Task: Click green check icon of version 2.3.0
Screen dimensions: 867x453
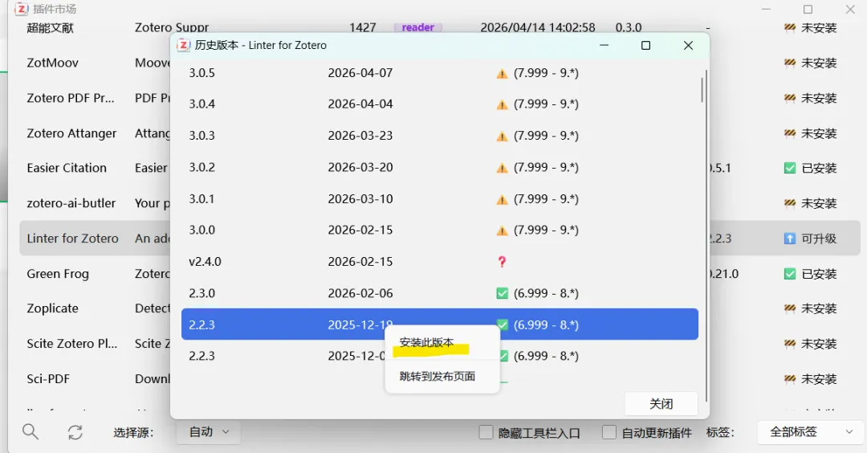Action: click(502, 293)
